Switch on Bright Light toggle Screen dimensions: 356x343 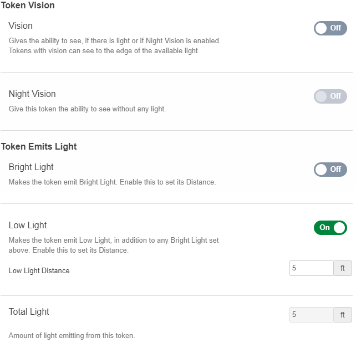point(330,169)
